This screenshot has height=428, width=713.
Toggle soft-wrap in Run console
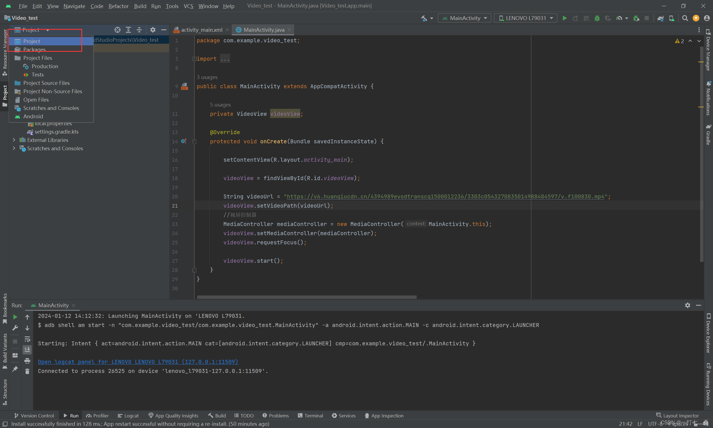coord(27,339)
